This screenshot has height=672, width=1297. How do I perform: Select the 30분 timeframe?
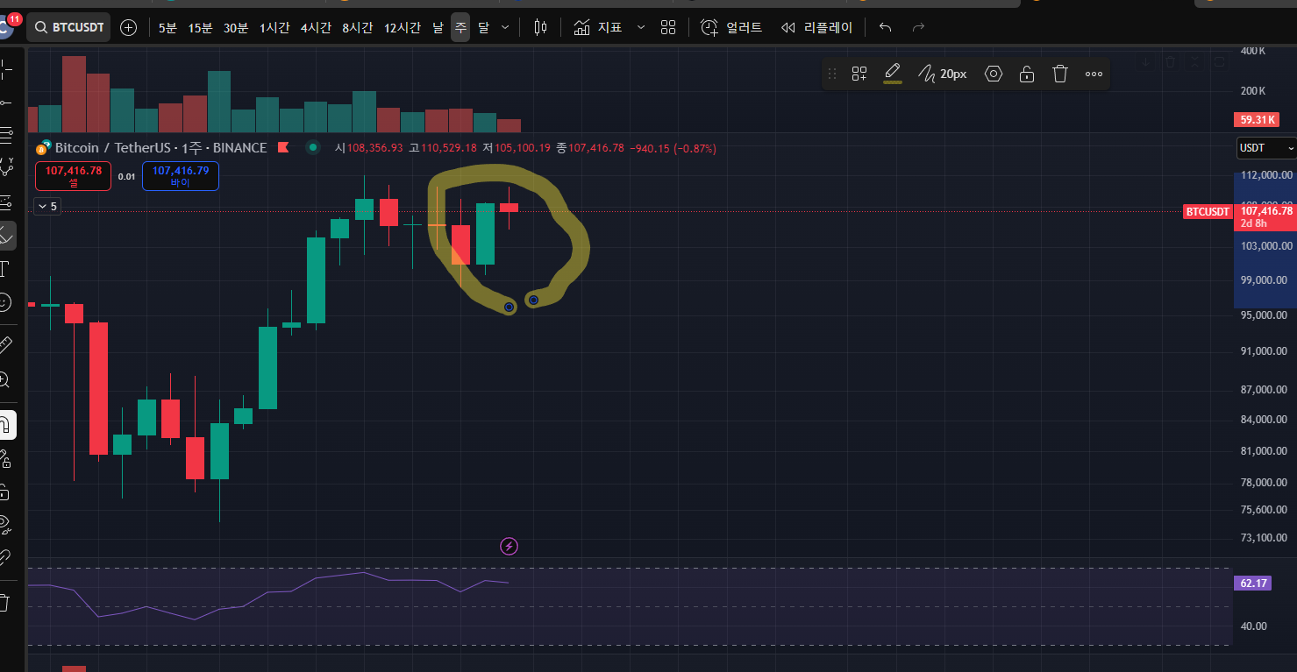click(x=236, y=27)
